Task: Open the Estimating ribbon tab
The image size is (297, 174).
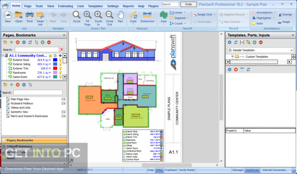Action: point(65,6)
